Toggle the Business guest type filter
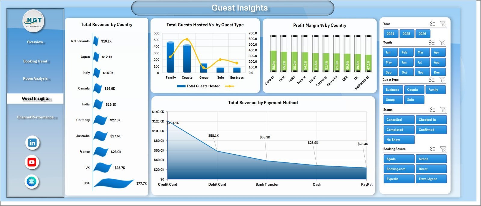 392,90
